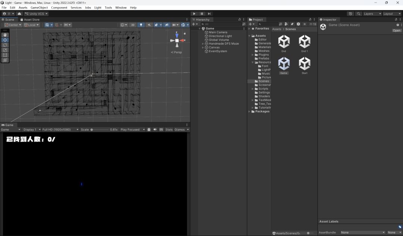The width and height of the screenshot is (403, 236).
Task: Open the Layout dropdown
Action: (392, 14)
